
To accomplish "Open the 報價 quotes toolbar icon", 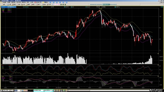I will pyautogui.click(x=14, y=5).
